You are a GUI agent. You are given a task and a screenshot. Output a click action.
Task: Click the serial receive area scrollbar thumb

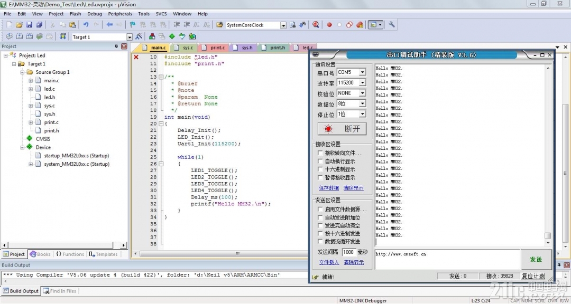pyautogui.click(x=548, y=235)
